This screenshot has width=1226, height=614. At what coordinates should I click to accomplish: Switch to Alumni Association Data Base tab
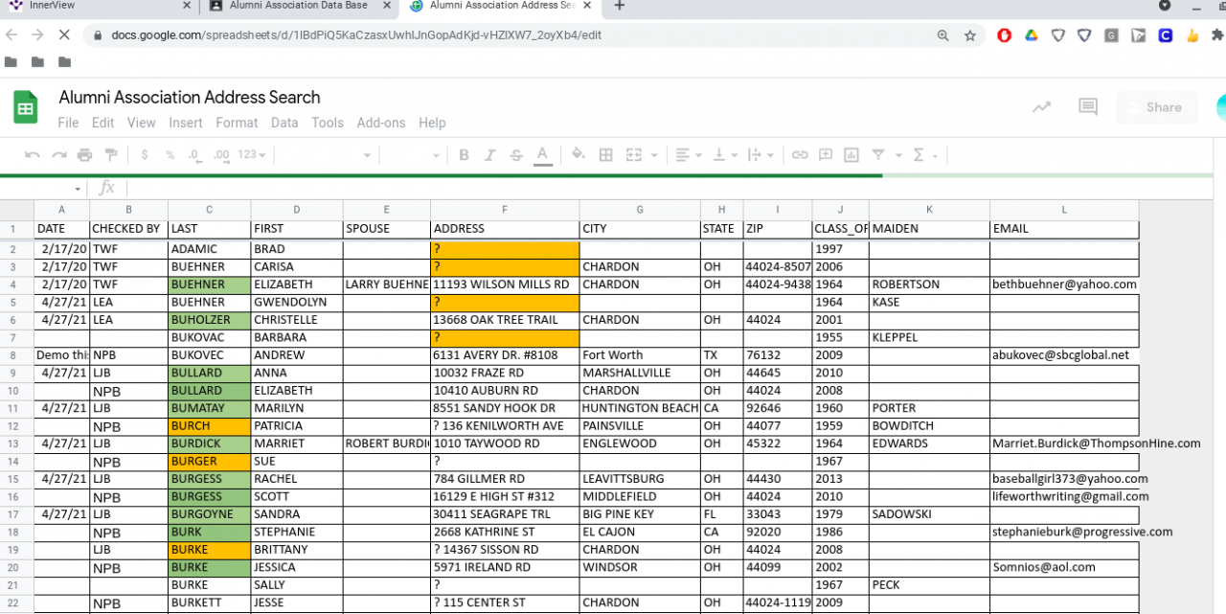[300, 6]
